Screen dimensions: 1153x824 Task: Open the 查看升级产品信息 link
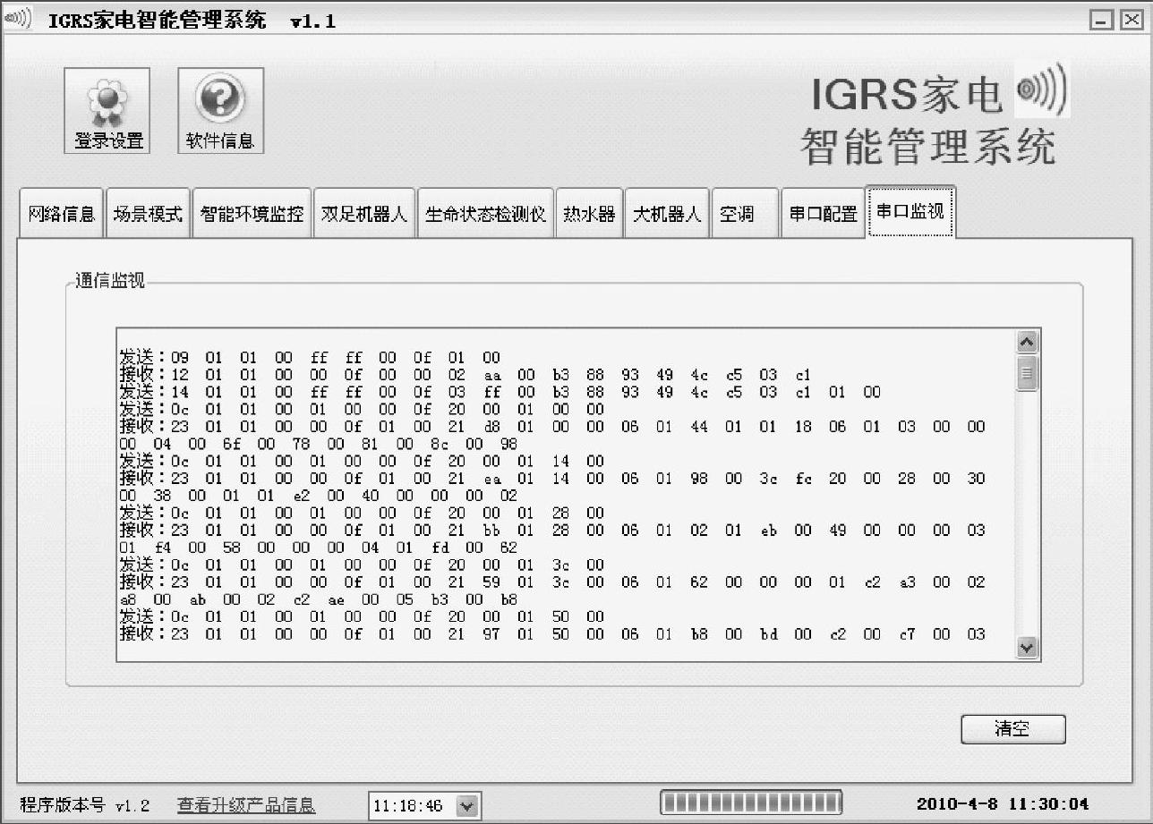pos(246,805)
